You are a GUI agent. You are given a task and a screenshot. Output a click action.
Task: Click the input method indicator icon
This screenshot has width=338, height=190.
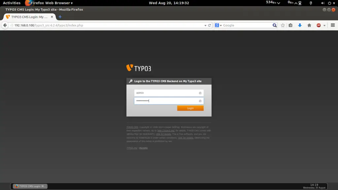[x=311, y=3]
